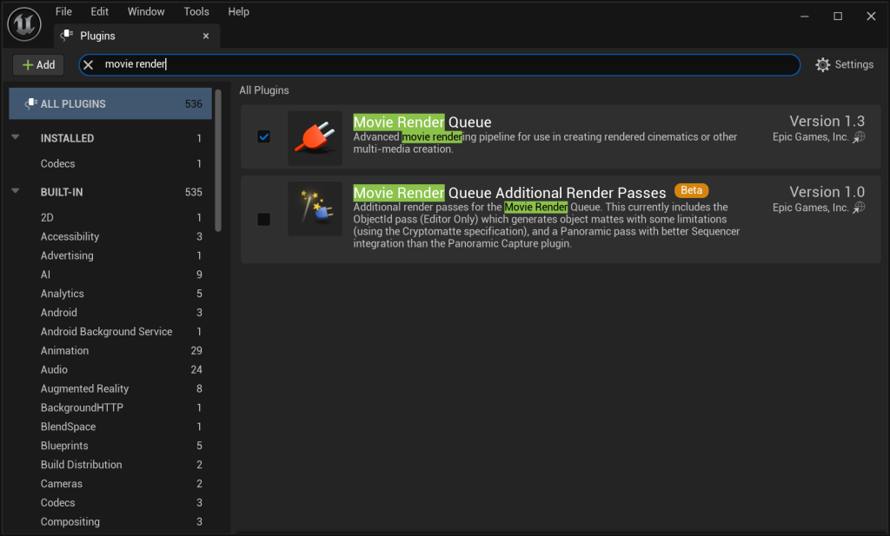The height and width of the screenshot is (536, 890).
Task: Click into the plugin search field
Action: (439, 64)
